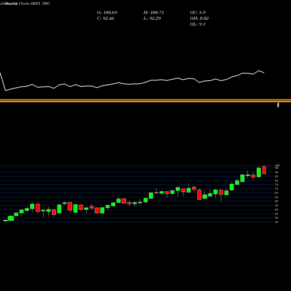Click price axis label 49
The width and height of the screenshot is (291, 291).
pyautogui.click(x=276, y=210)
